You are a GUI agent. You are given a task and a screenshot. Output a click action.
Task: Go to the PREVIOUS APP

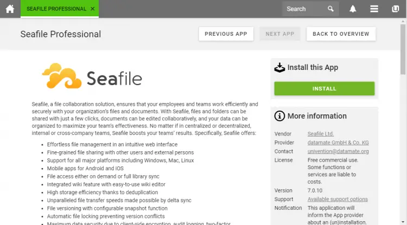(226, 34)
